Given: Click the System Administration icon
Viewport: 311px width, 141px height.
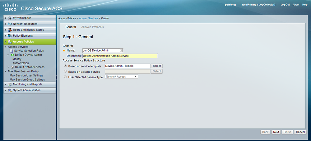Looking at the screenshot, I should [x=10, y=90].
